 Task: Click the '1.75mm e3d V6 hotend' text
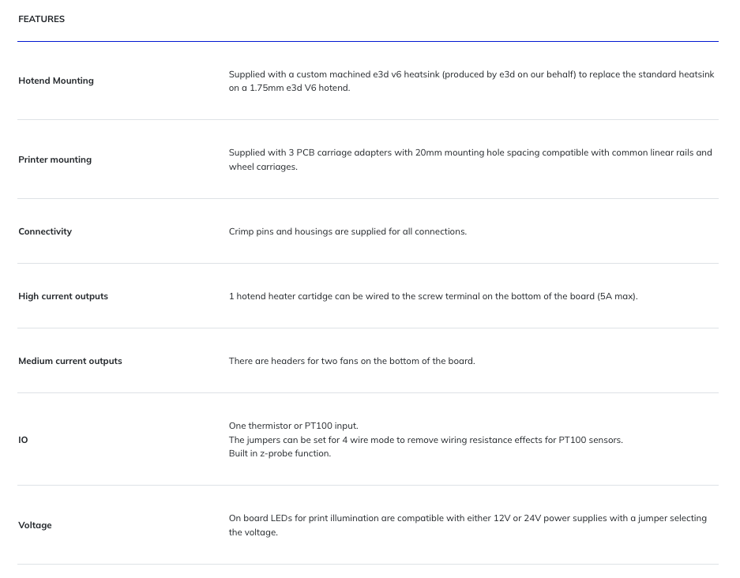pos(299,88)
